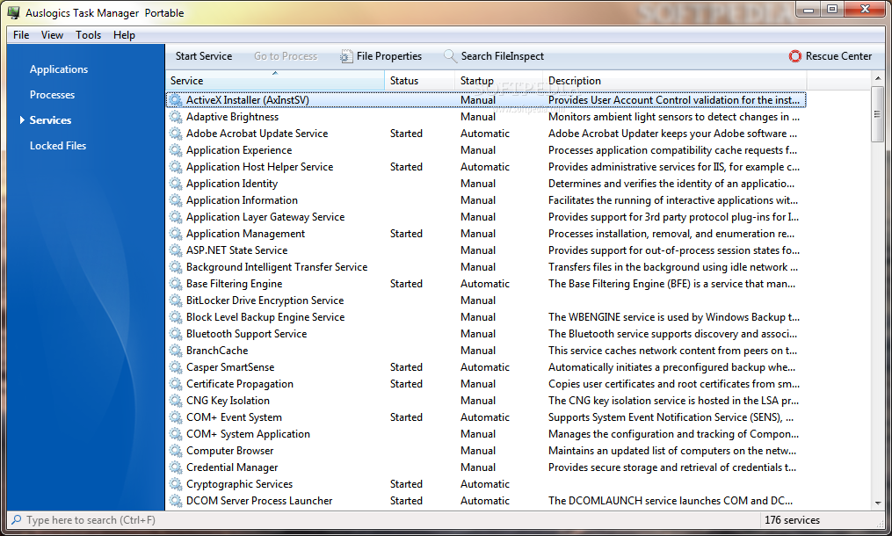Click gear icon beside Application Host Helper Service
Image resolution: width=892 pixels, height=536 pixels.
click(176, 167)
